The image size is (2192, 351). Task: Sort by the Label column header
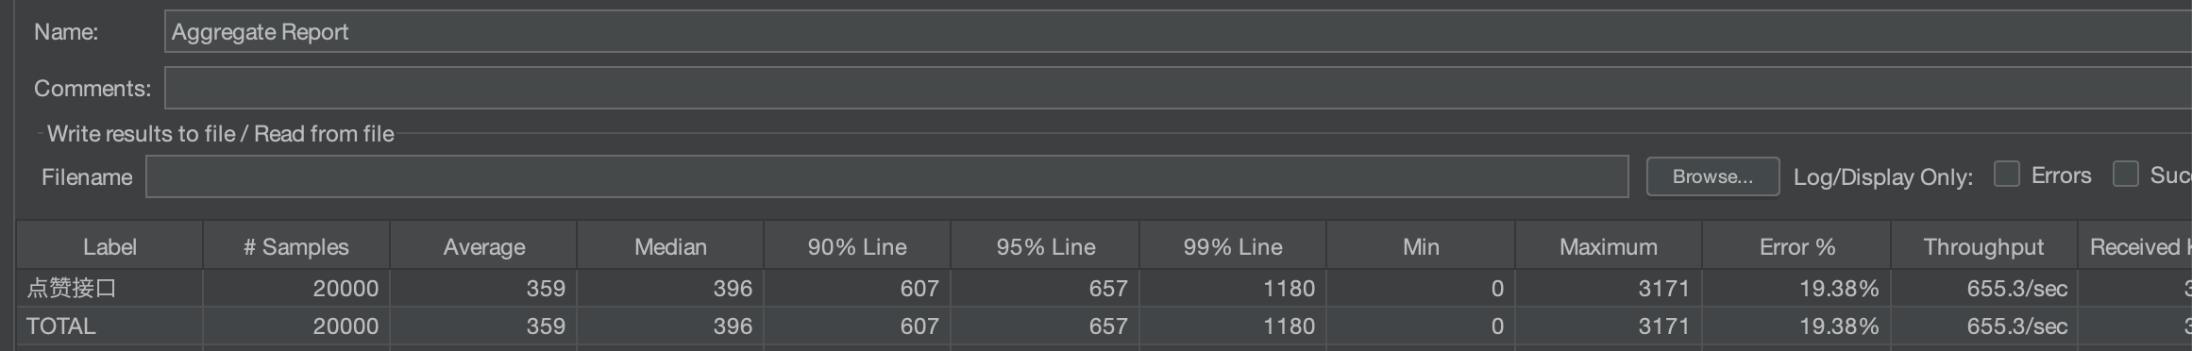pyautogui.click(x=110, y=246)
